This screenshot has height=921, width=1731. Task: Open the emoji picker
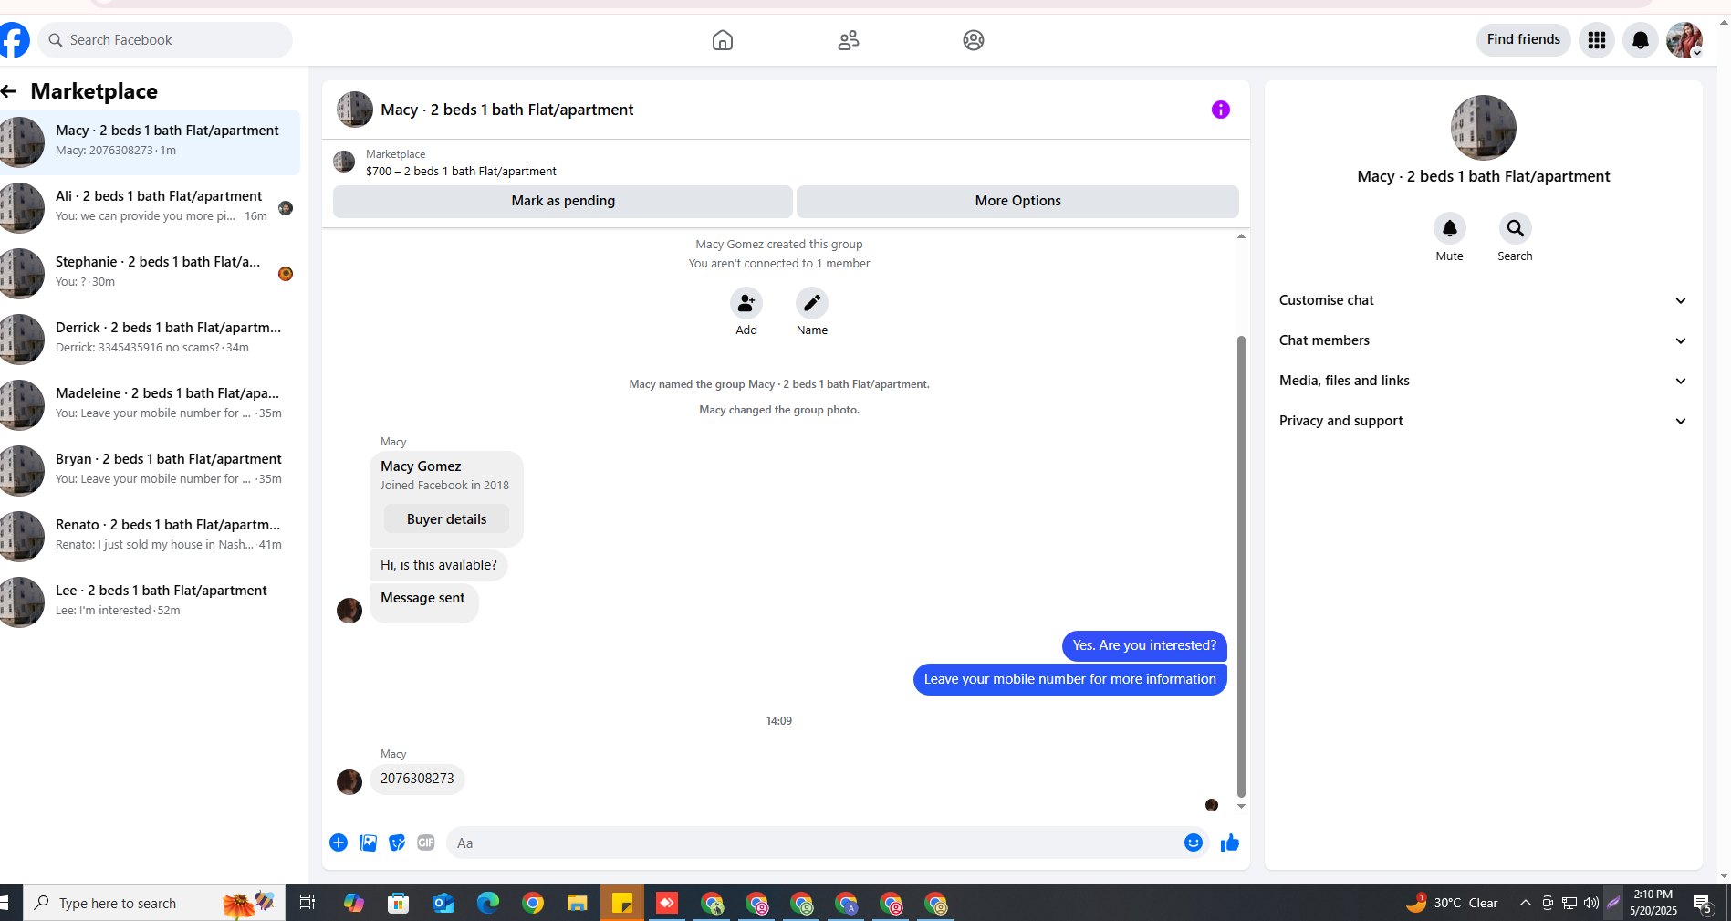point(1194,843)
